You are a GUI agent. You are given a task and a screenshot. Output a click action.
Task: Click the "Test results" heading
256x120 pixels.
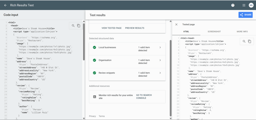[x=97, y=15]
